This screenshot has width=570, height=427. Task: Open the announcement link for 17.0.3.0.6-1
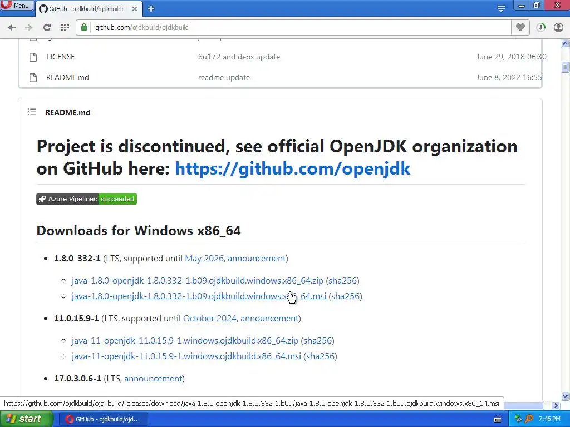pos(153,379)
